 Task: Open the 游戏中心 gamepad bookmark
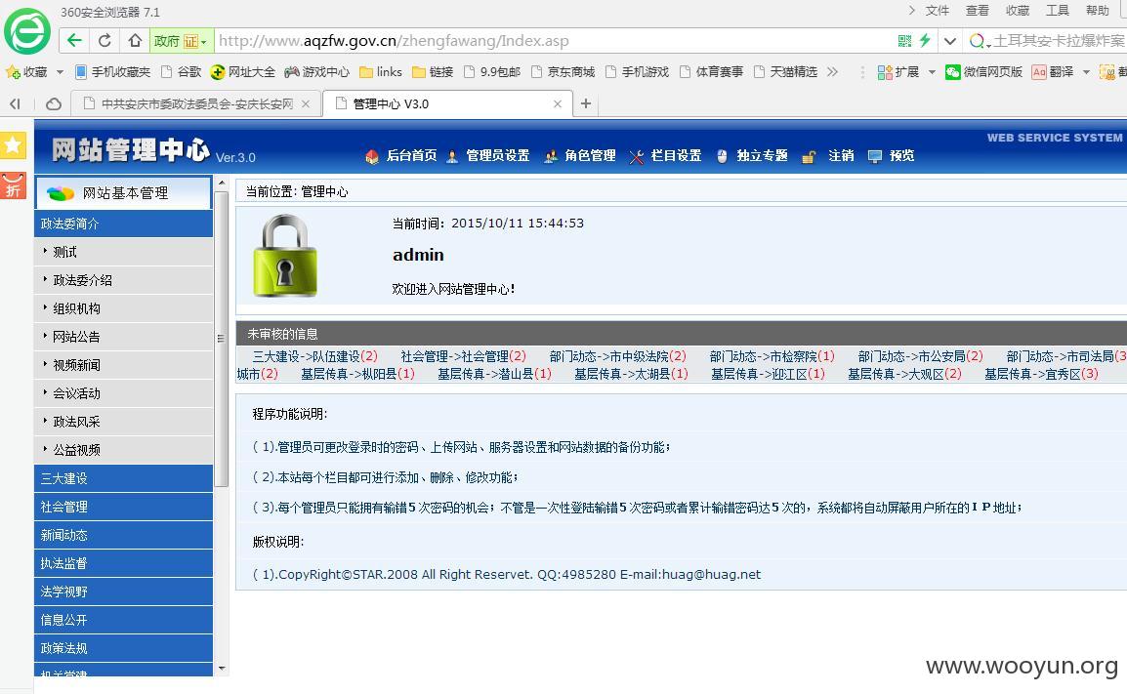pos(317,72)
